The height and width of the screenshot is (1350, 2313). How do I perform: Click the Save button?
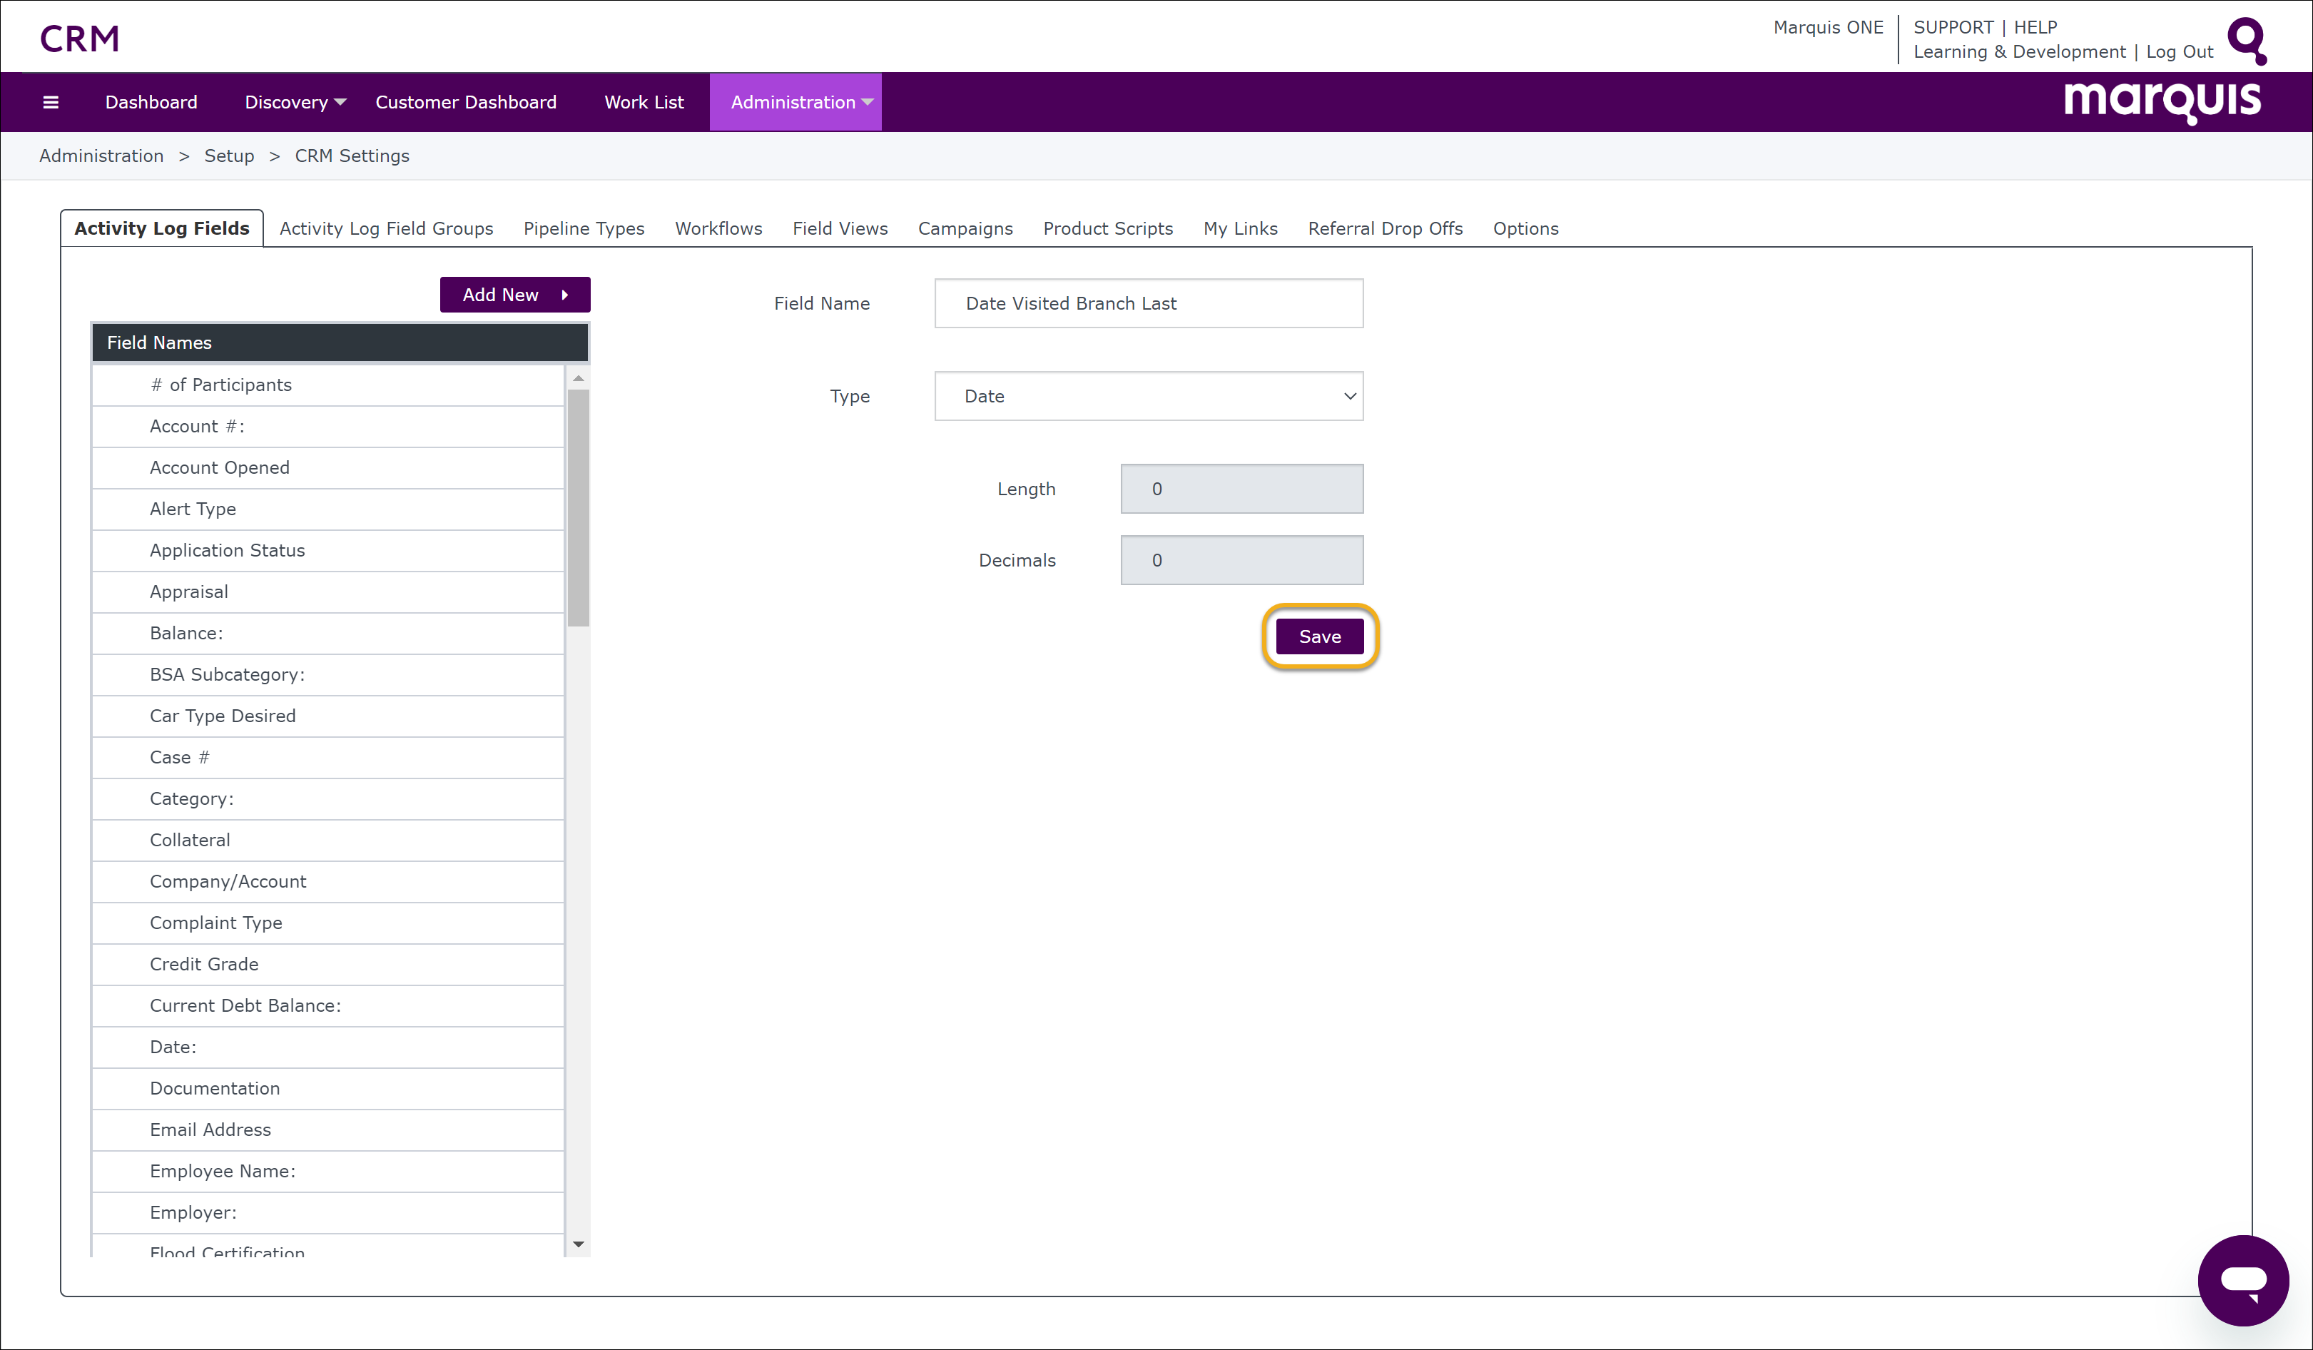pyautogui.click(x=1320, y=637)
